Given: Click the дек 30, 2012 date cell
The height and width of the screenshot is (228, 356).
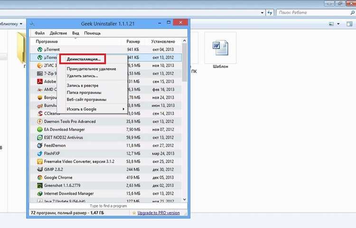Looking at the screenshot, I should coord(163,170).
